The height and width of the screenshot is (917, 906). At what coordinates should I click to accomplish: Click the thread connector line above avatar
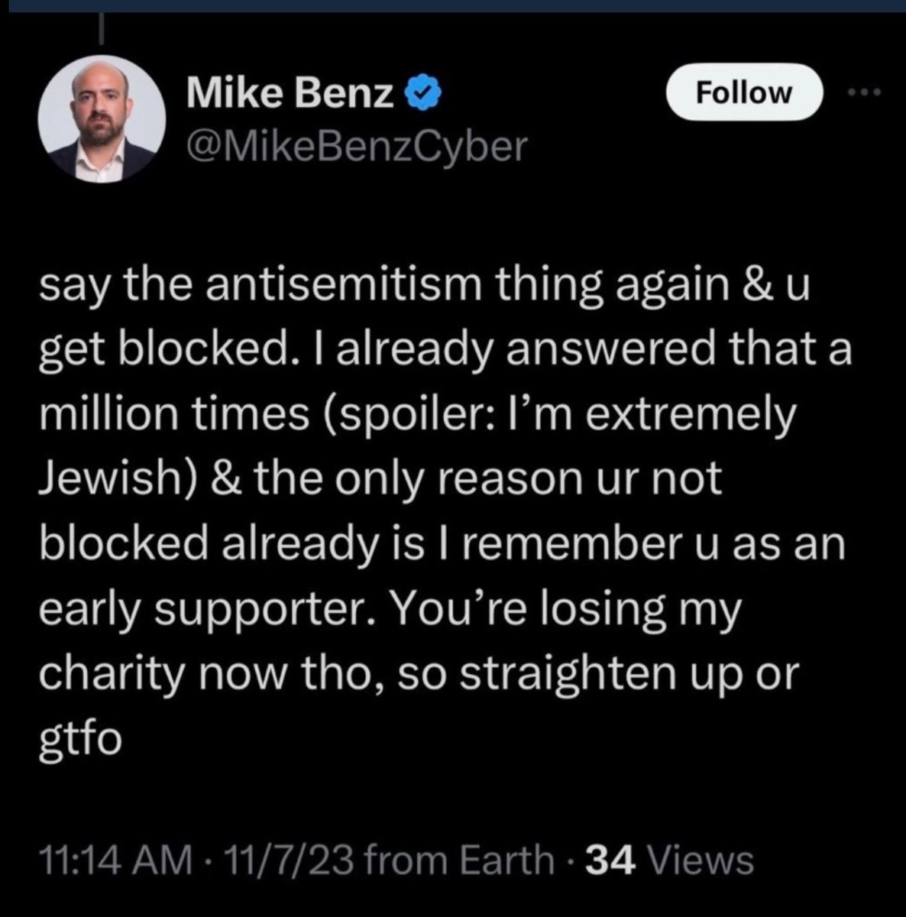pyautogui.click(x=102, y=31)
